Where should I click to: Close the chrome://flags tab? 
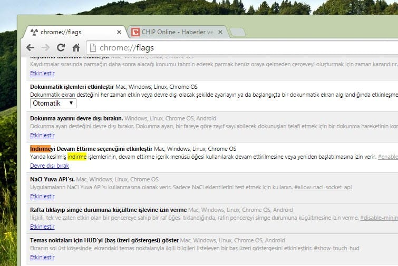click(119, 32)
